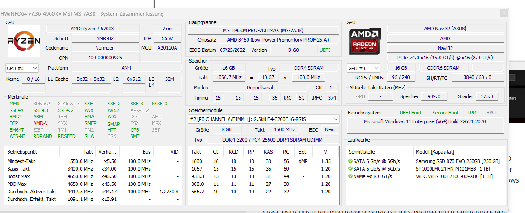Click the PCIe v4.0 x16 link field
This screenshot has height=213, width=525.
445,58
